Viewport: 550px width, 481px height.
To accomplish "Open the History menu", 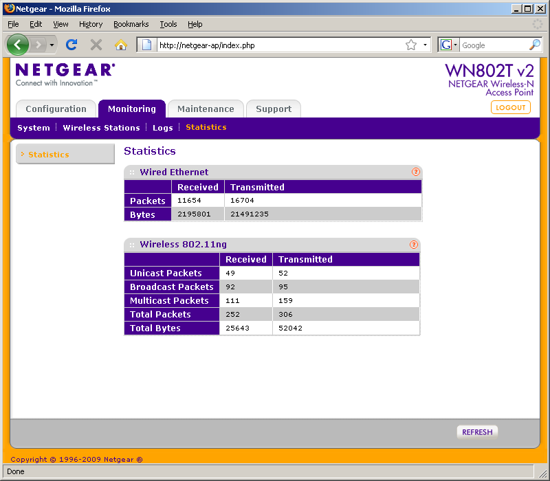I will pyautogui.click(x=91, y=24).
